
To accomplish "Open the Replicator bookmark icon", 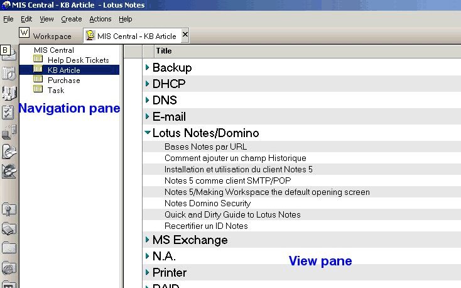I will click(x=9, y=132).
